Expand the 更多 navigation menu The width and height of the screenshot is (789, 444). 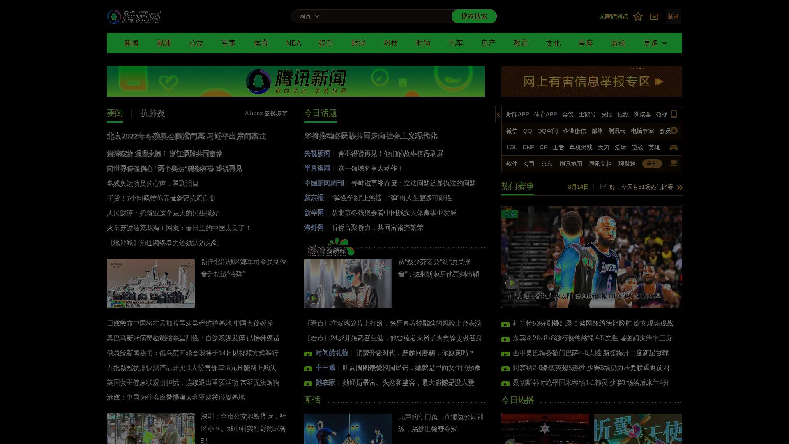click(655, 43)
